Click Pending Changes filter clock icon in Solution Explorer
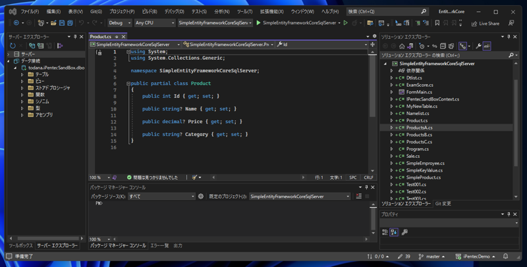 click(x=422, y=46)
